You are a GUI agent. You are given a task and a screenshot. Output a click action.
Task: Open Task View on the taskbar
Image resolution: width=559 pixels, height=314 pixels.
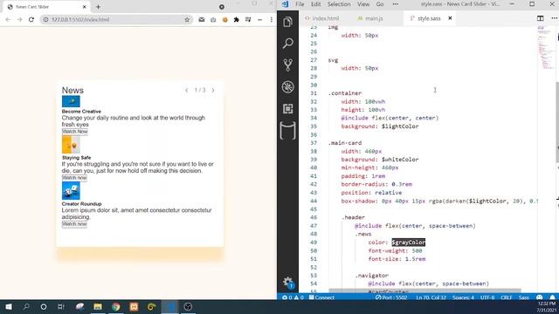point(61,306)
